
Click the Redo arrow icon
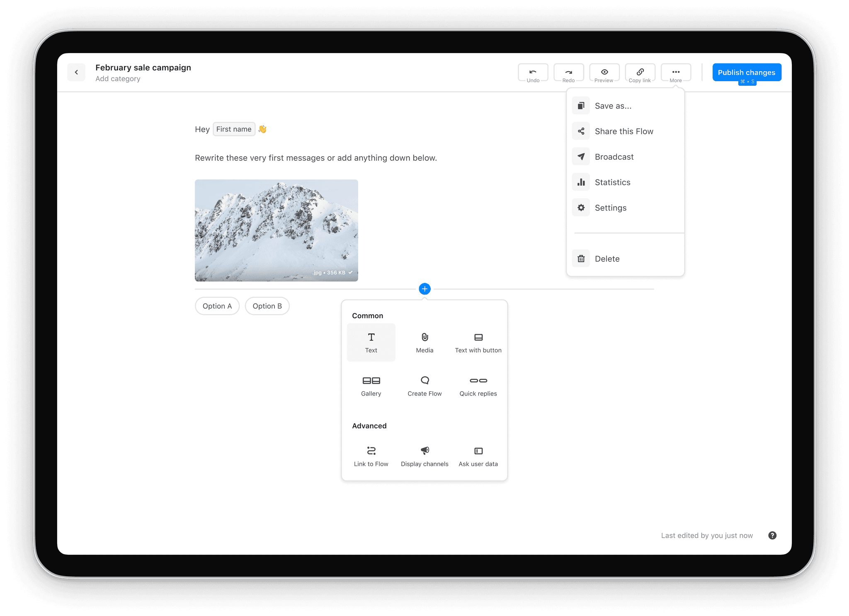[568, 72]
